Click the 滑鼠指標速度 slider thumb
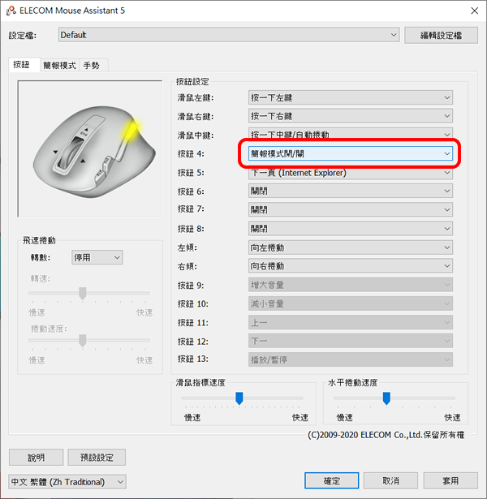This screenshot has width=487, height=499. (x=239, y=398)
